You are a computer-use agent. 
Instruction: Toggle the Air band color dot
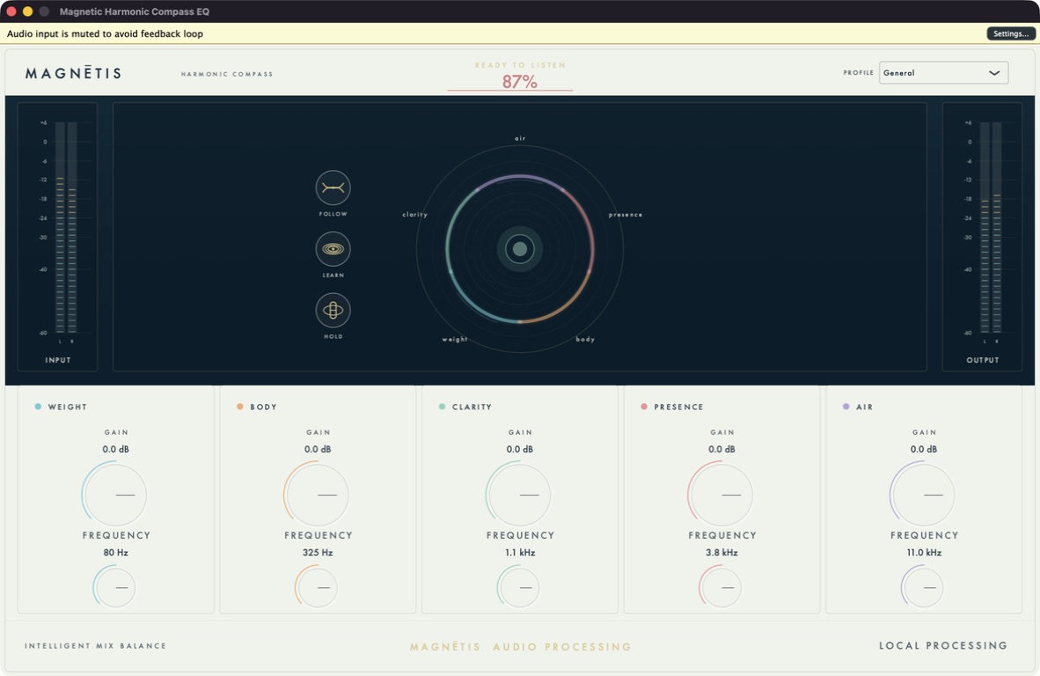coord(846,407)
